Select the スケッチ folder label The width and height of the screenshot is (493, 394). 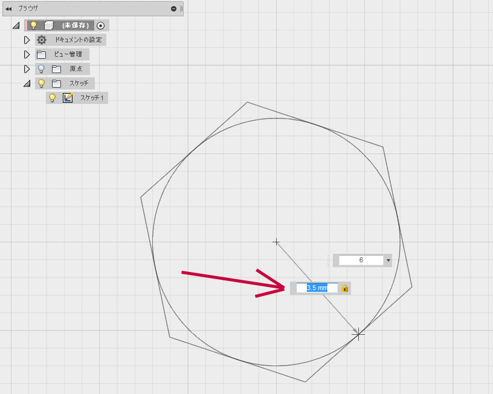(x=79, y=83)
